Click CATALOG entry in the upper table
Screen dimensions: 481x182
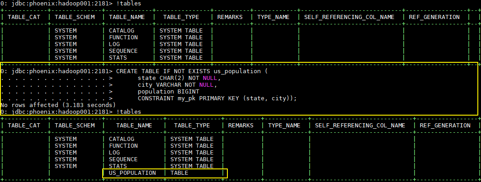(122, 30)
